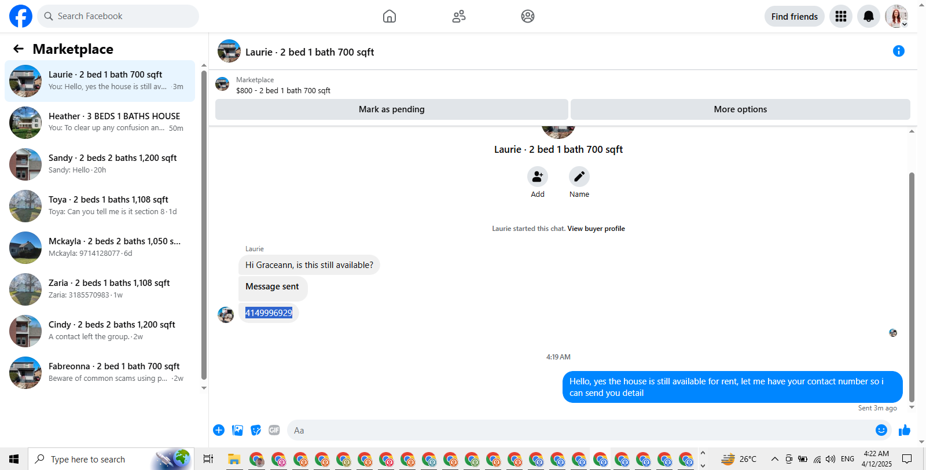Open File Explorer from the taskbar
926x470 pixels.
tap(234, 459)
